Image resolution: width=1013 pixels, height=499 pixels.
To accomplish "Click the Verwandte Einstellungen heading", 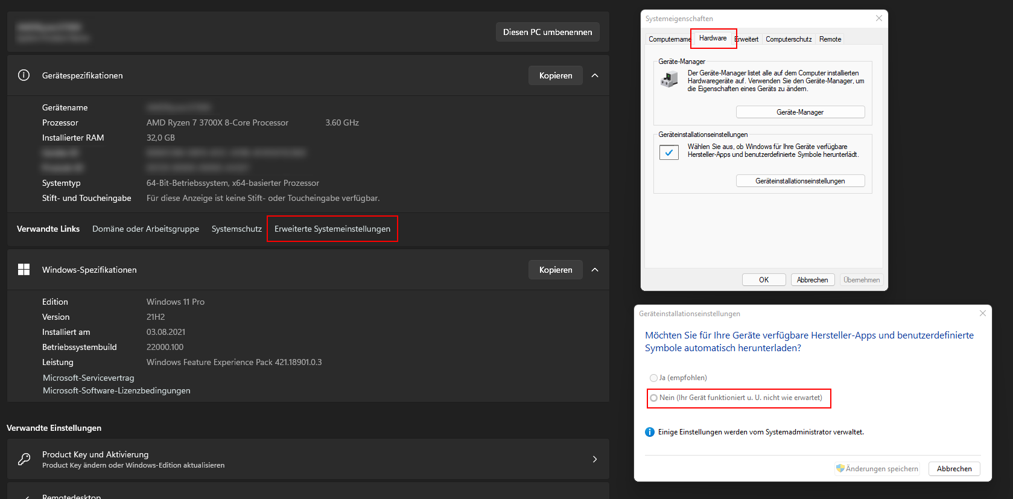I will pos(54,428).
